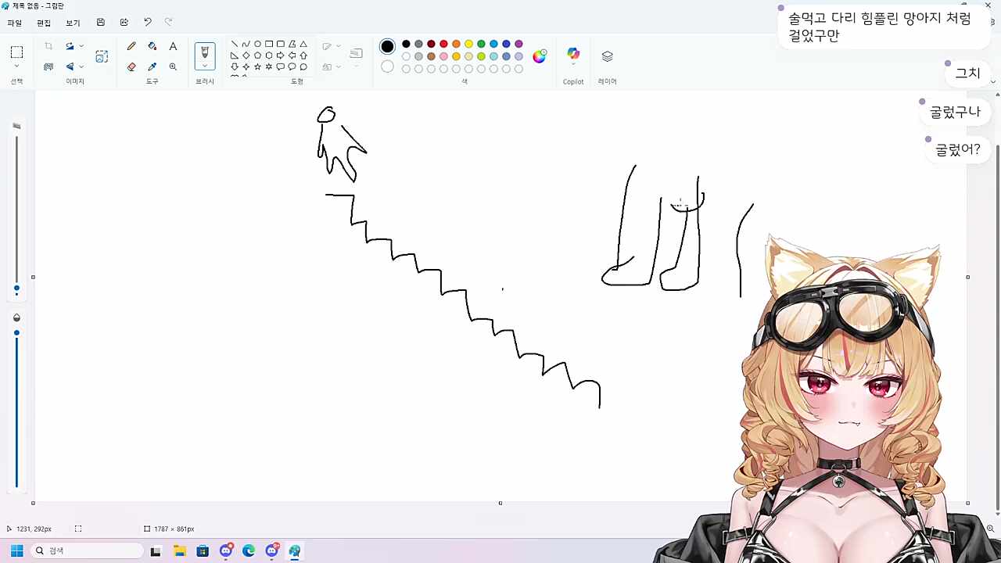Select the Color picker eyedropper tool
Viewport: 1001px width, 563px height.
[152, 66]
